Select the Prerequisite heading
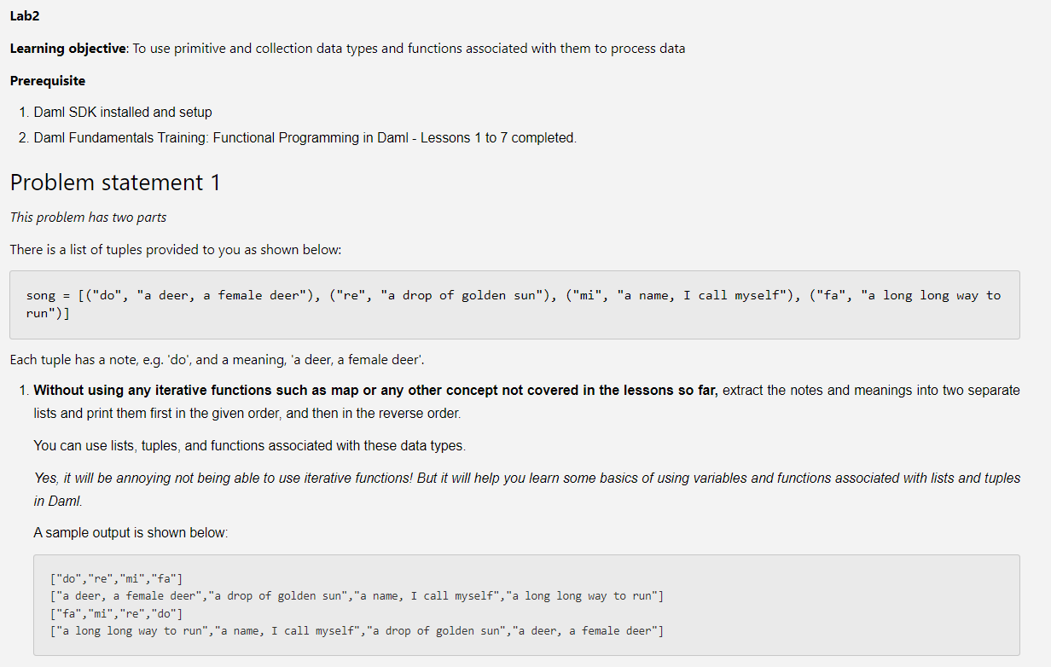The height and width of the screenshot is (667, 1051). (48, 81)
